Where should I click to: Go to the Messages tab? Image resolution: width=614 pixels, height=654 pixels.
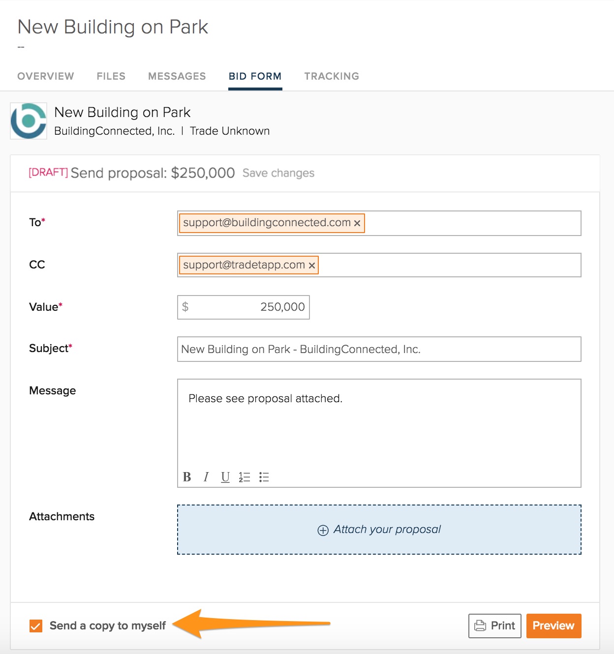pyautogui.click(x=177, y=76)
